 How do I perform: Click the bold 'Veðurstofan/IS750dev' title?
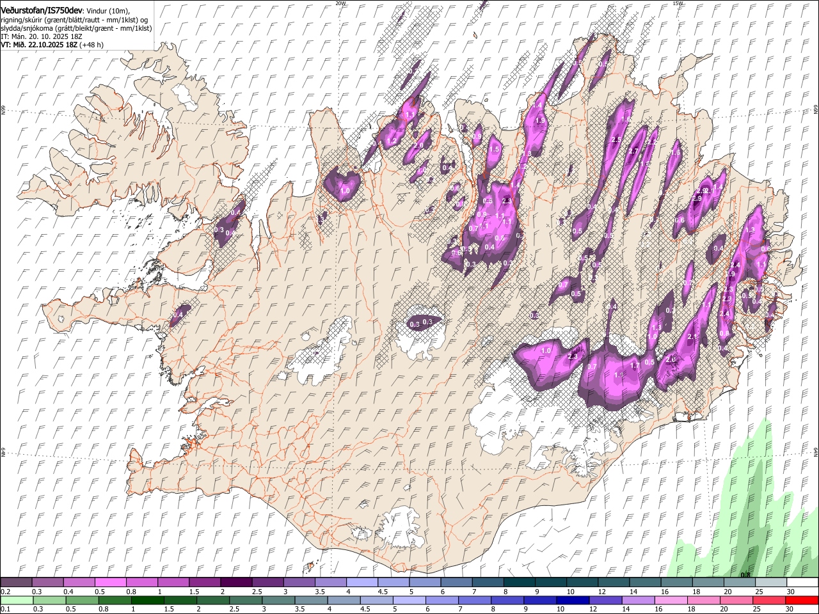click(42, 11)
